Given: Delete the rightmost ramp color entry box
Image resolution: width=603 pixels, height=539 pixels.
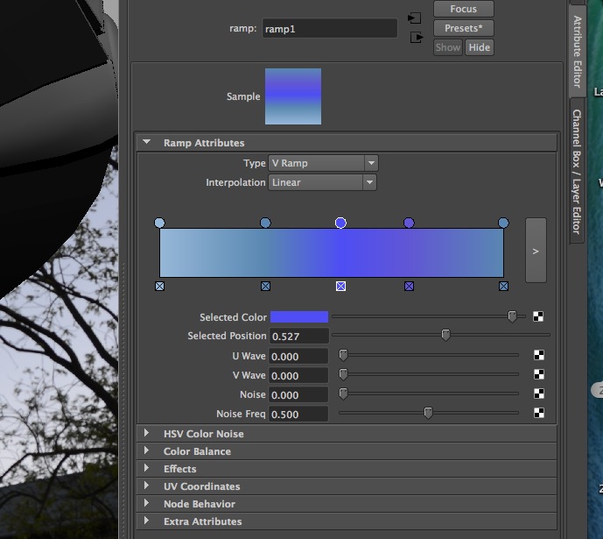Looking at the screenshot, I should [503, 286].
